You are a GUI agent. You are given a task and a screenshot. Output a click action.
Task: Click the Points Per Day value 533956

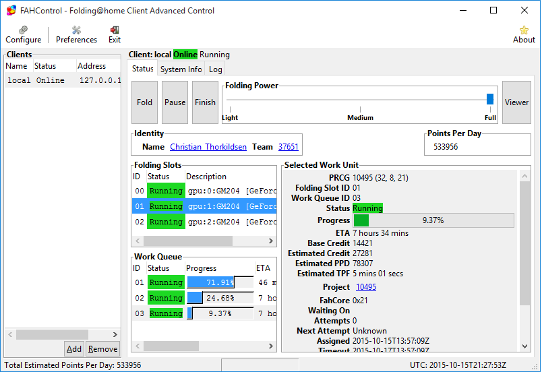(x=446, y=147)
